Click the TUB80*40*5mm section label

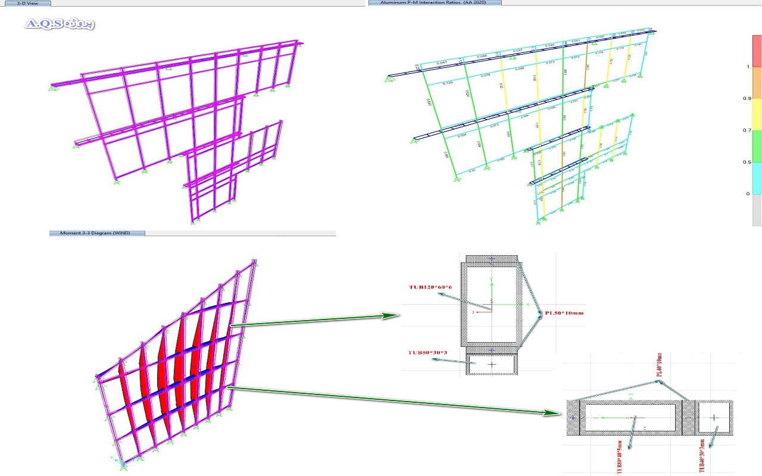tap(619, 458)
